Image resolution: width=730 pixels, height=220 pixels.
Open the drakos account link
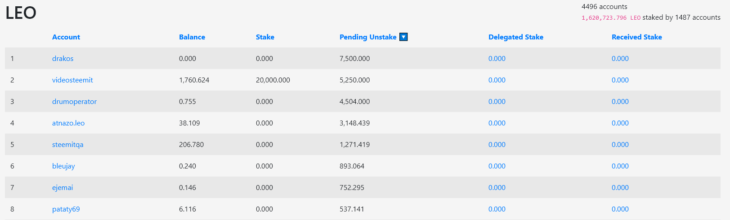pyautogui.click(x=63, y=59)
